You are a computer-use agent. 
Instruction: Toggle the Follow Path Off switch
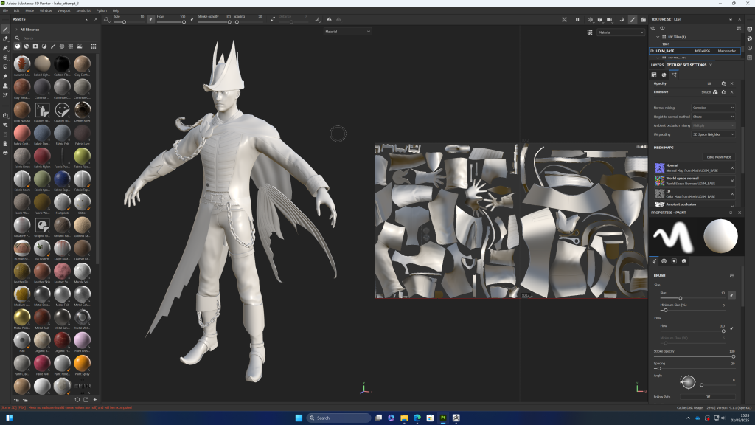(708, 397)
